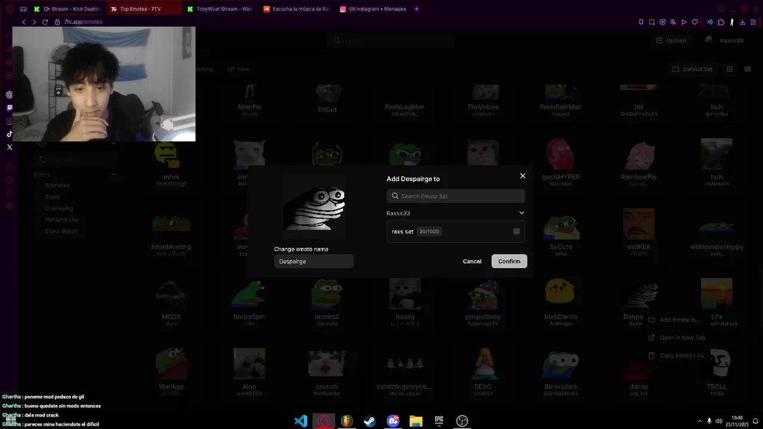
Task: Select Open in New Tab context item
Action: (677, 338)
